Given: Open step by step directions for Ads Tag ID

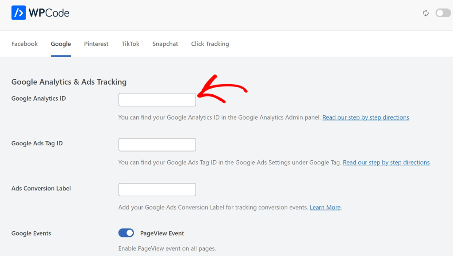Looking at the screenshot, I should point(386,162).
